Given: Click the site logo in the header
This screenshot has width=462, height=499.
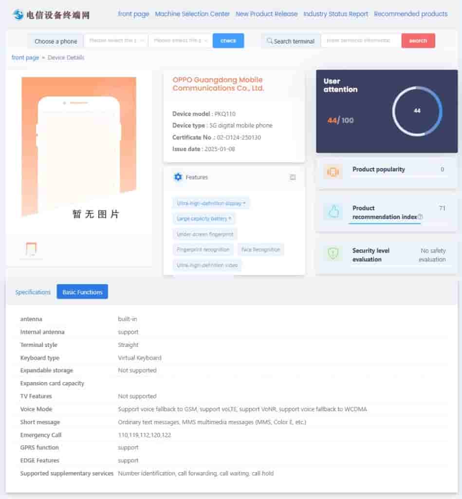Looking at the screenshot, I should click(x=51, y=15).
